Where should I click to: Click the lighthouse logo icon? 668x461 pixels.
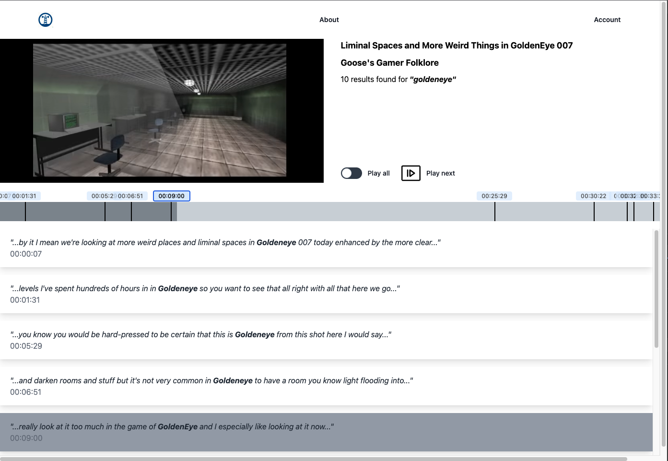click(46, 20)
